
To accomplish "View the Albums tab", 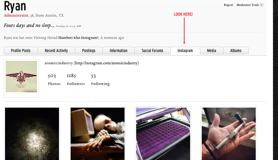I will (236, 51).
